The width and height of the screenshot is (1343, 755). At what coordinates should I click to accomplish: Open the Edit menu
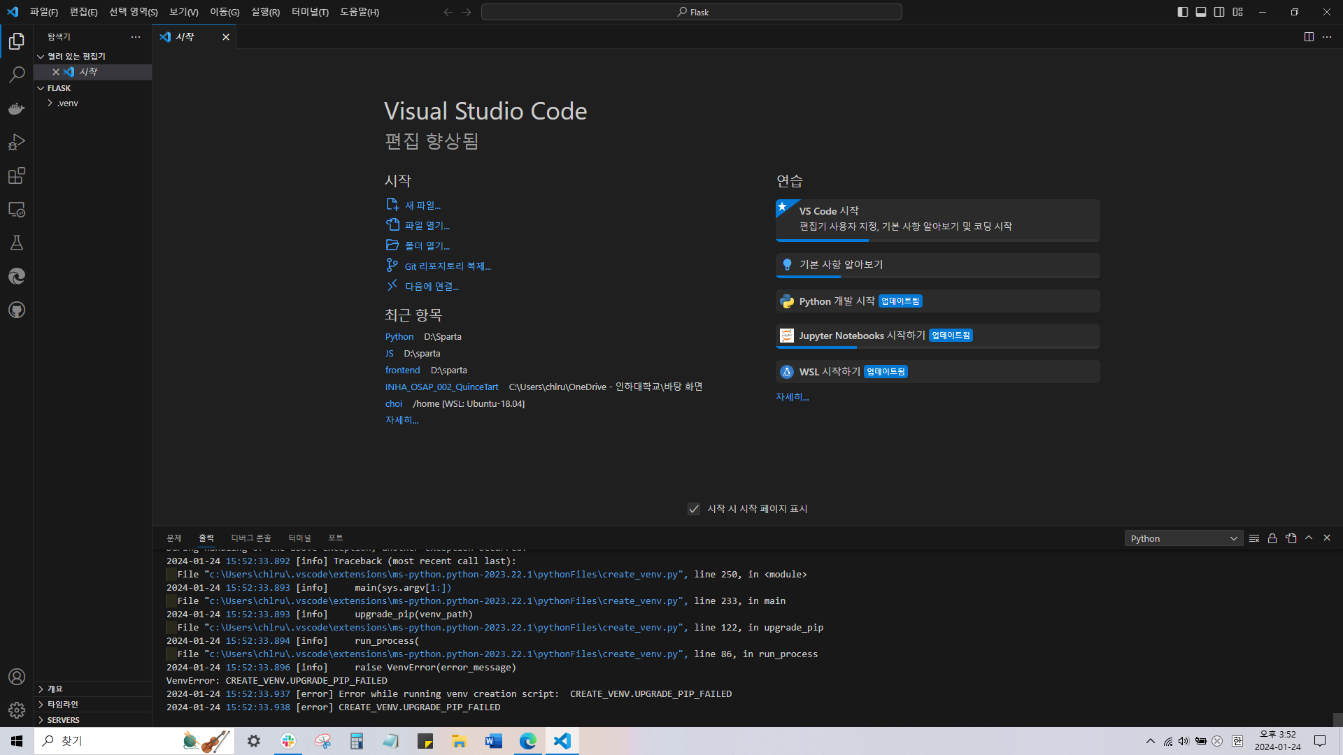84,12
